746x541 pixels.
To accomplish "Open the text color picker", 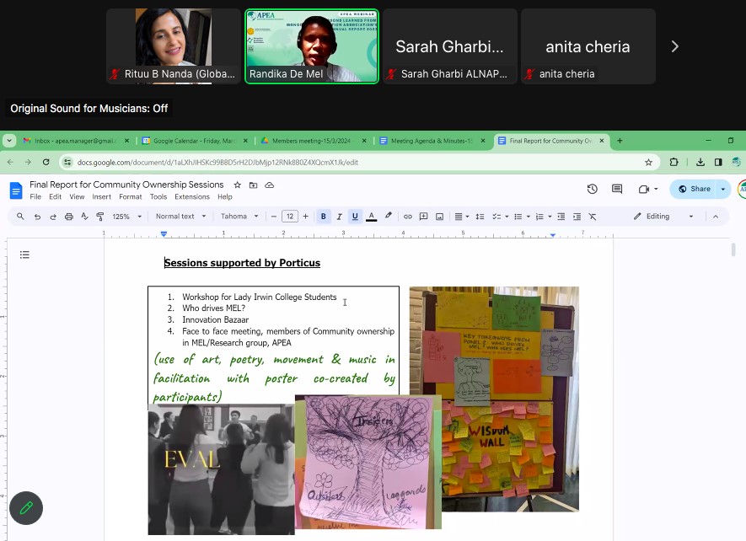I will (371, 217).
